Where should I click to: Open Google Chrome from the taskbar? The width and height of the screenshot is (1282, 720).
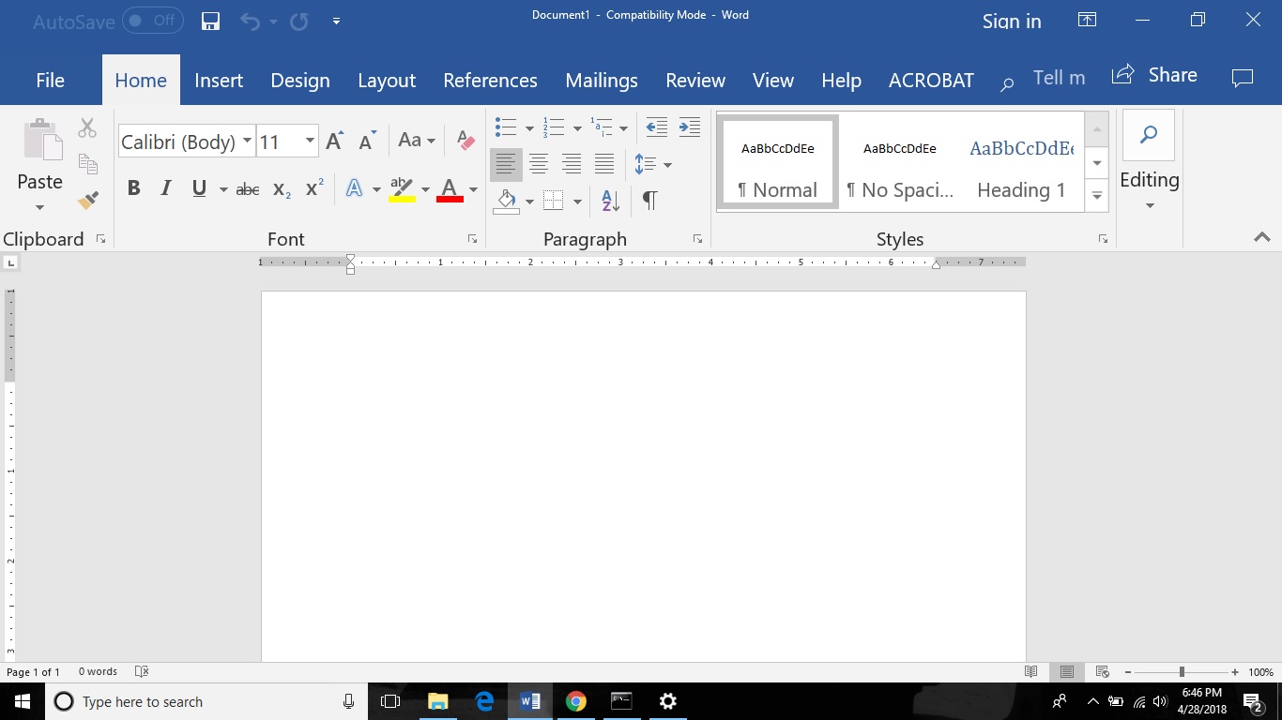[575, 700]
